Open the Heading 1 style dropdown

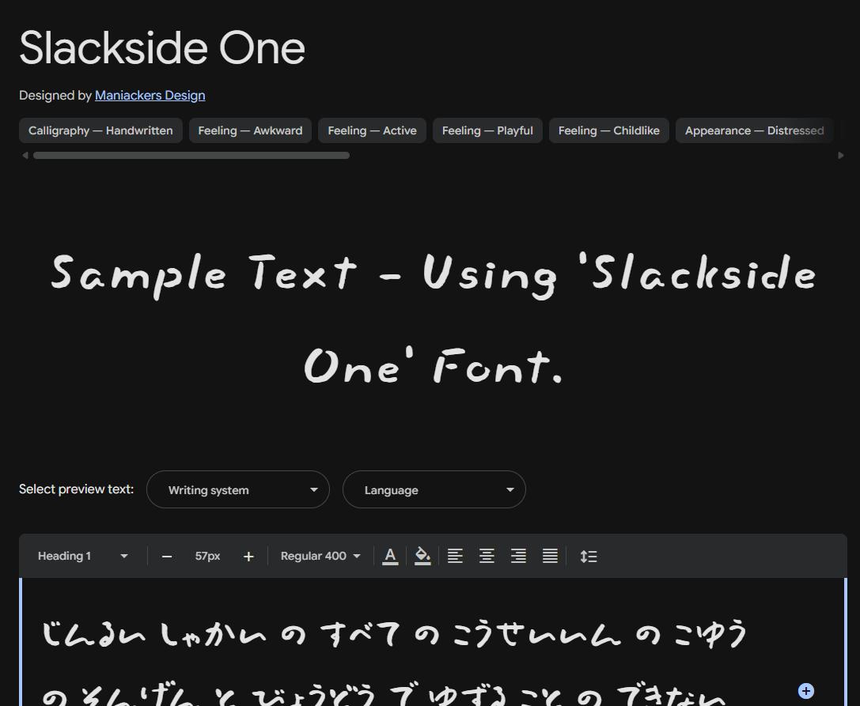[x=82, y=557]
